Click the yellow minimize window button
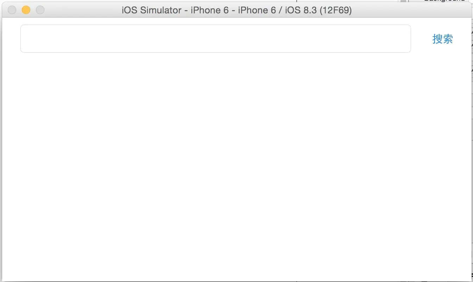Viewport: 473px width, 282px height. [x=26, y=10]
